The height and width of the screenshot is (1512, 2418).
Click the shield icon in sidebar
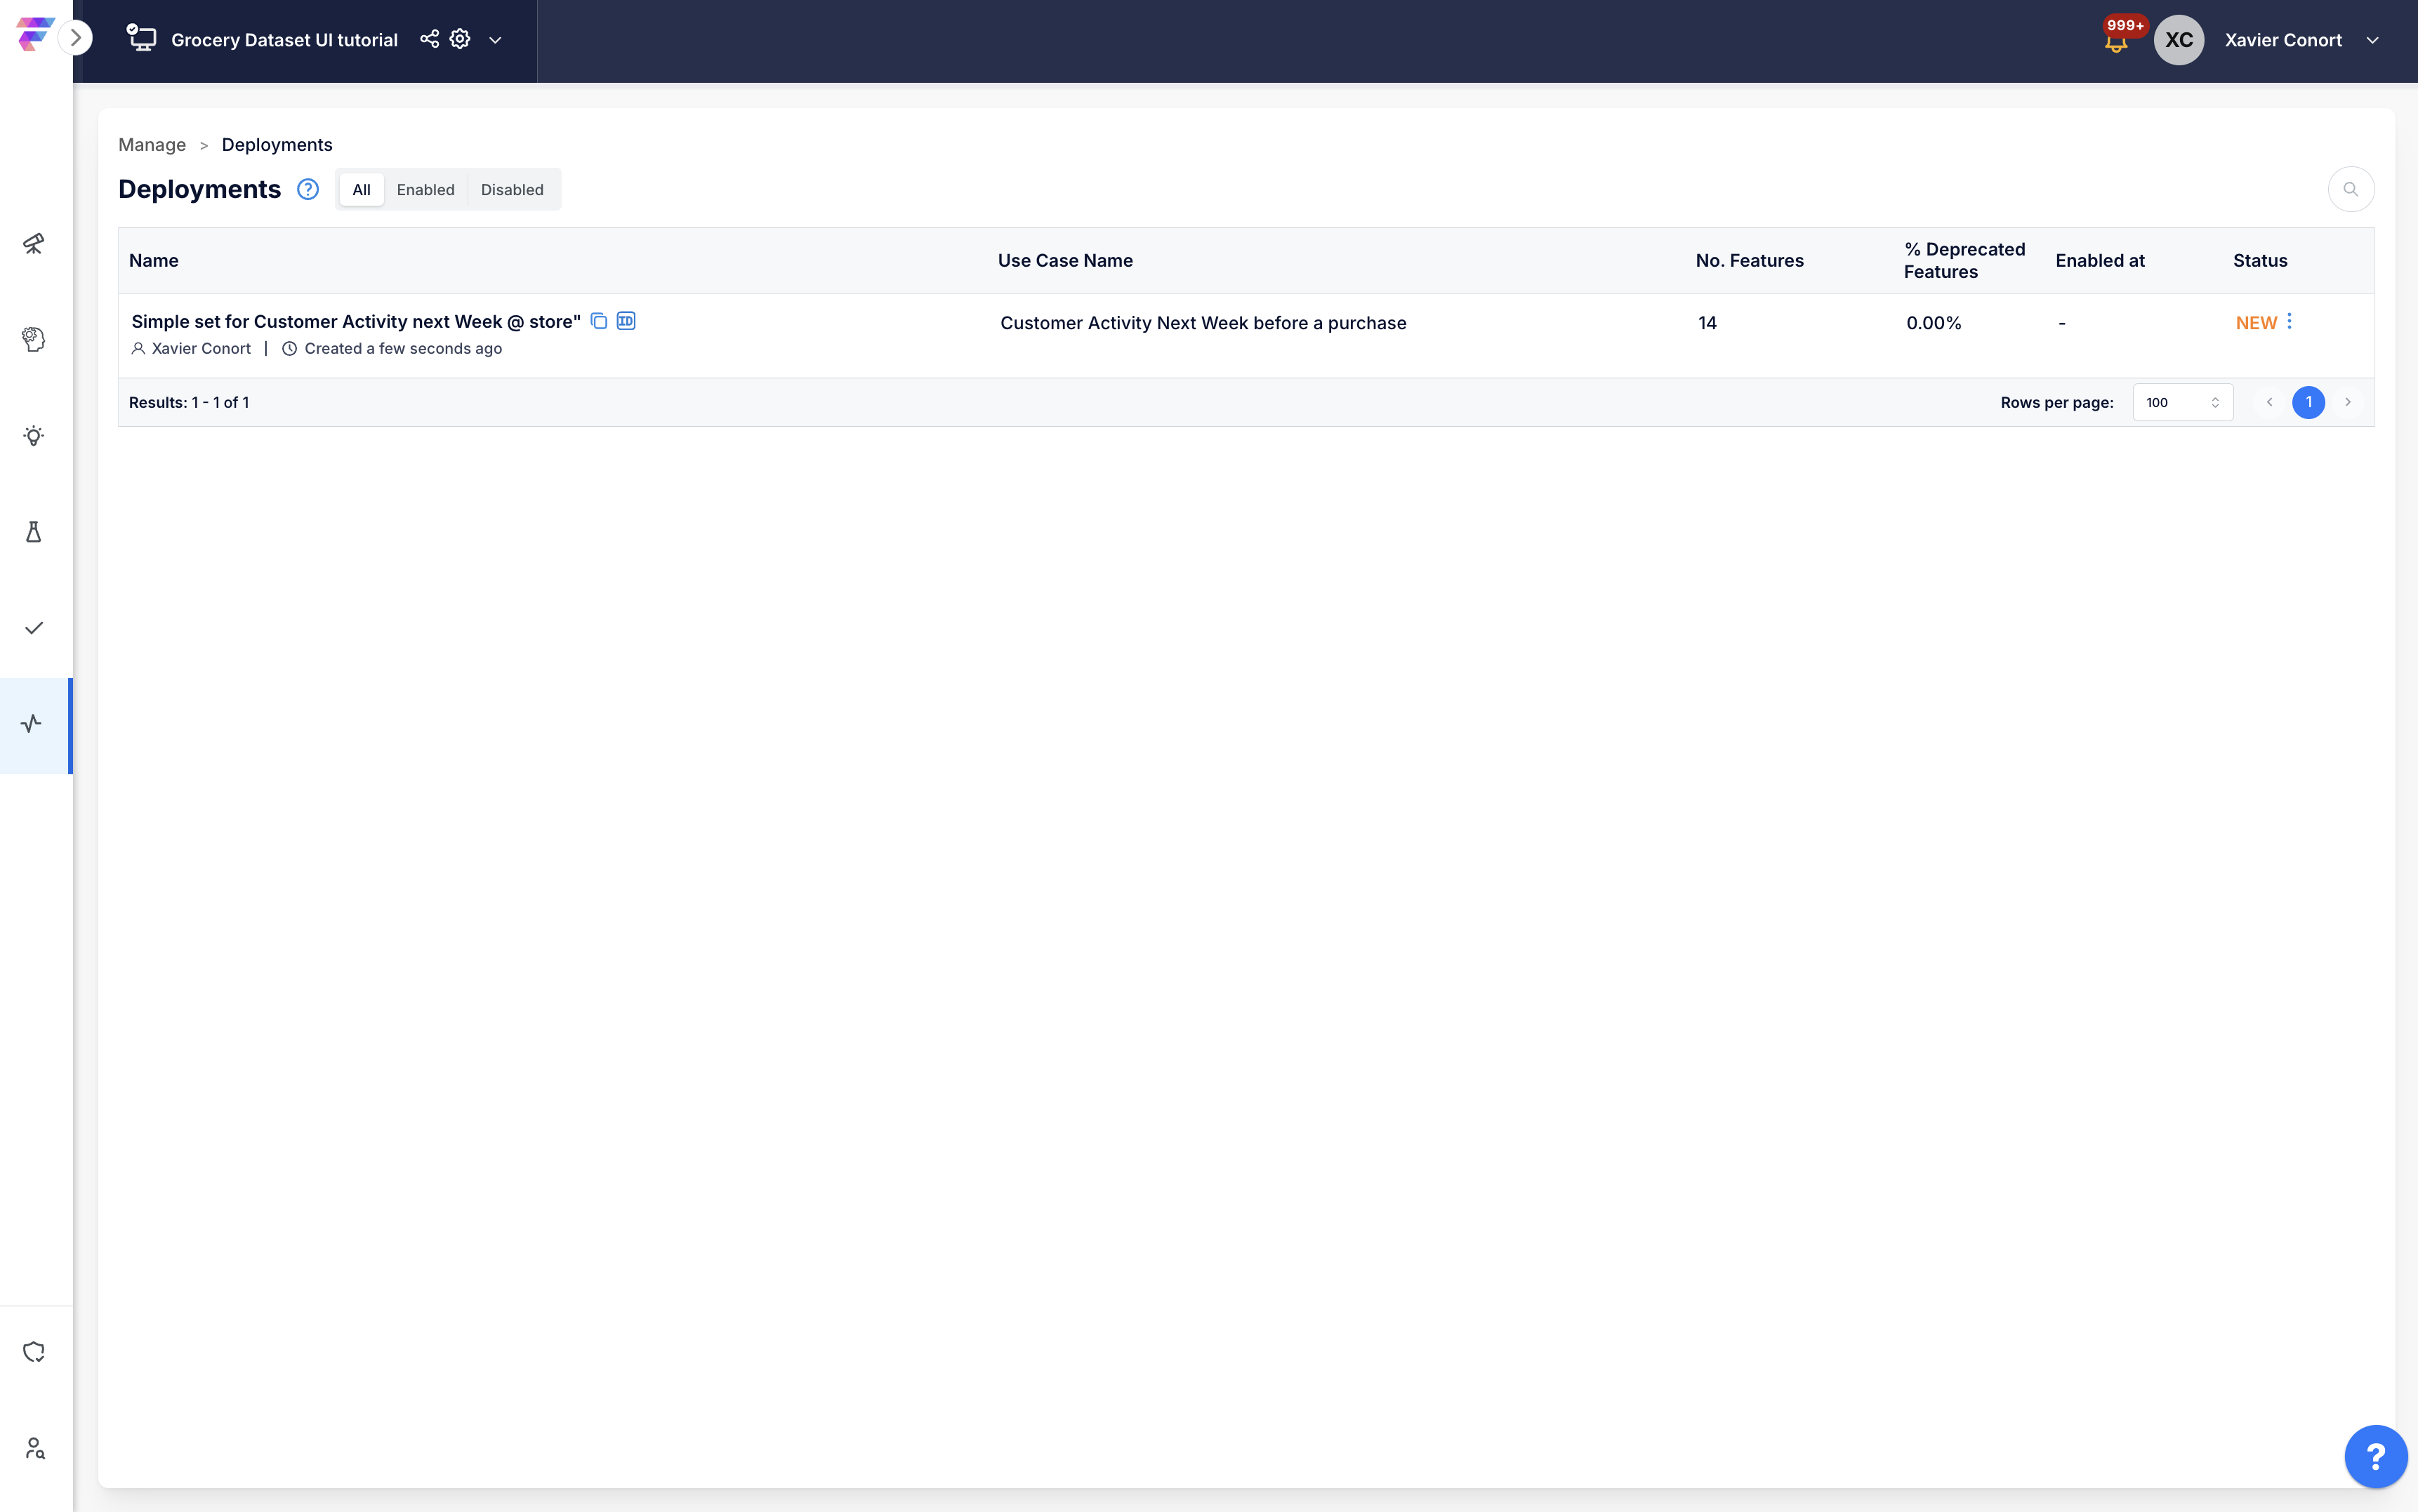click(x=34, y=1352)
